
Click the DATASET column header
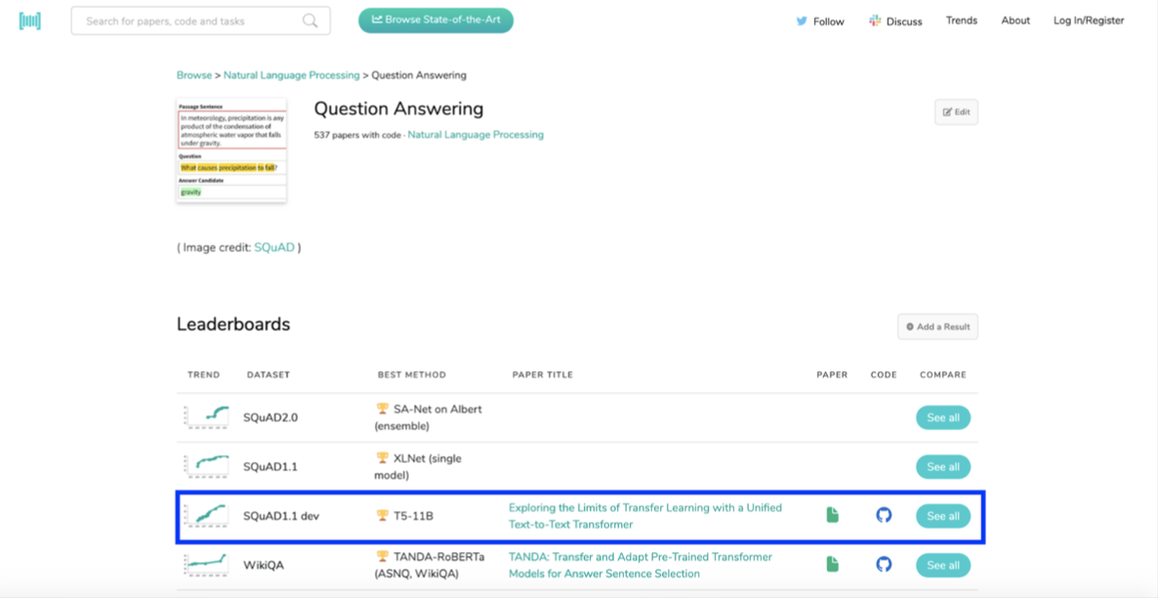269,375
